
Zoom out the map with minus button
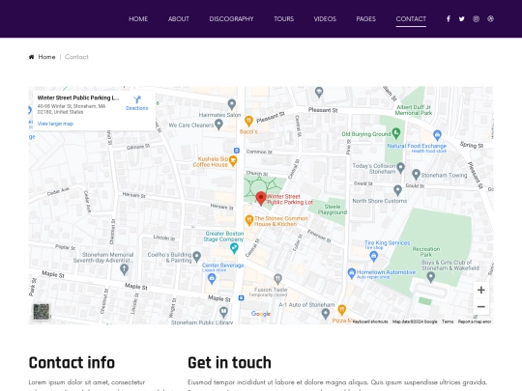coord(481,307)
